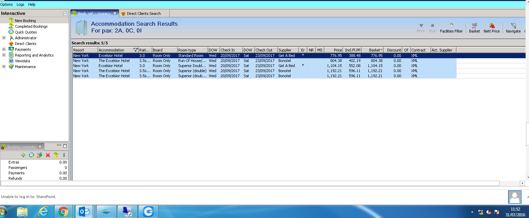Viewport: 529px width, 218px height.
Task: Click basket arrow icon in Booking contents
Action: [x=40, y=155]
